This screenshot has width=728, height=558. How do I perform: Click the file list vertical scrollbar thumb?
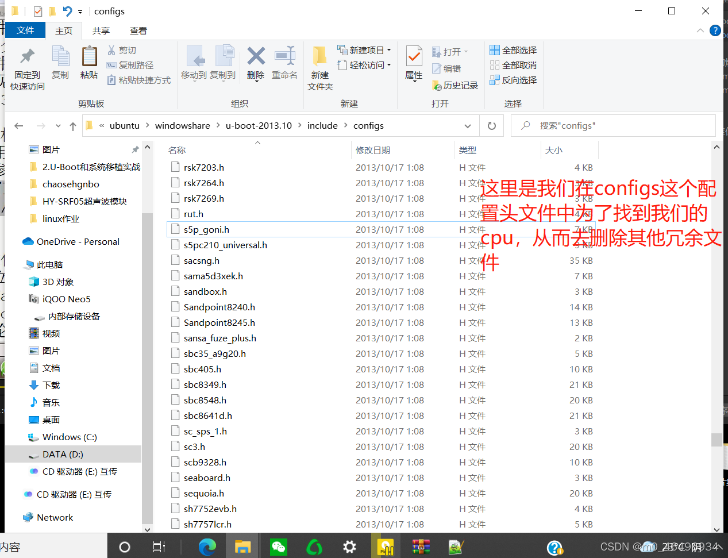point(717,440)
